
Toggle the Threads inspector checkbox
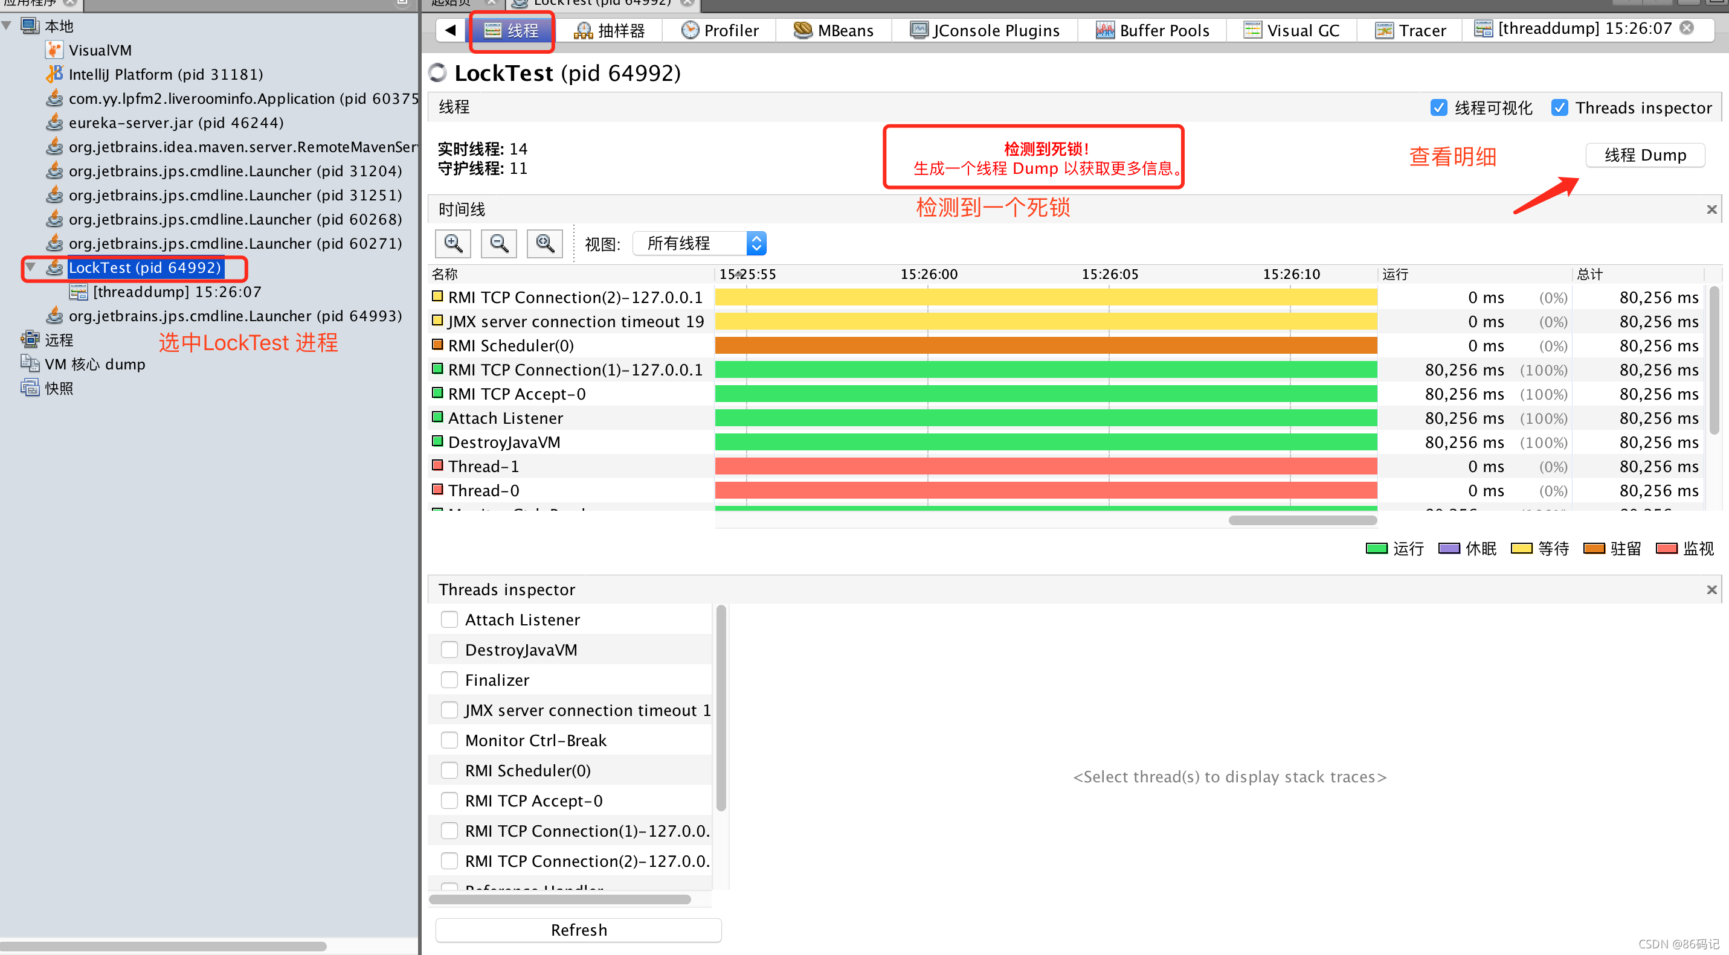coord(1559,107)
